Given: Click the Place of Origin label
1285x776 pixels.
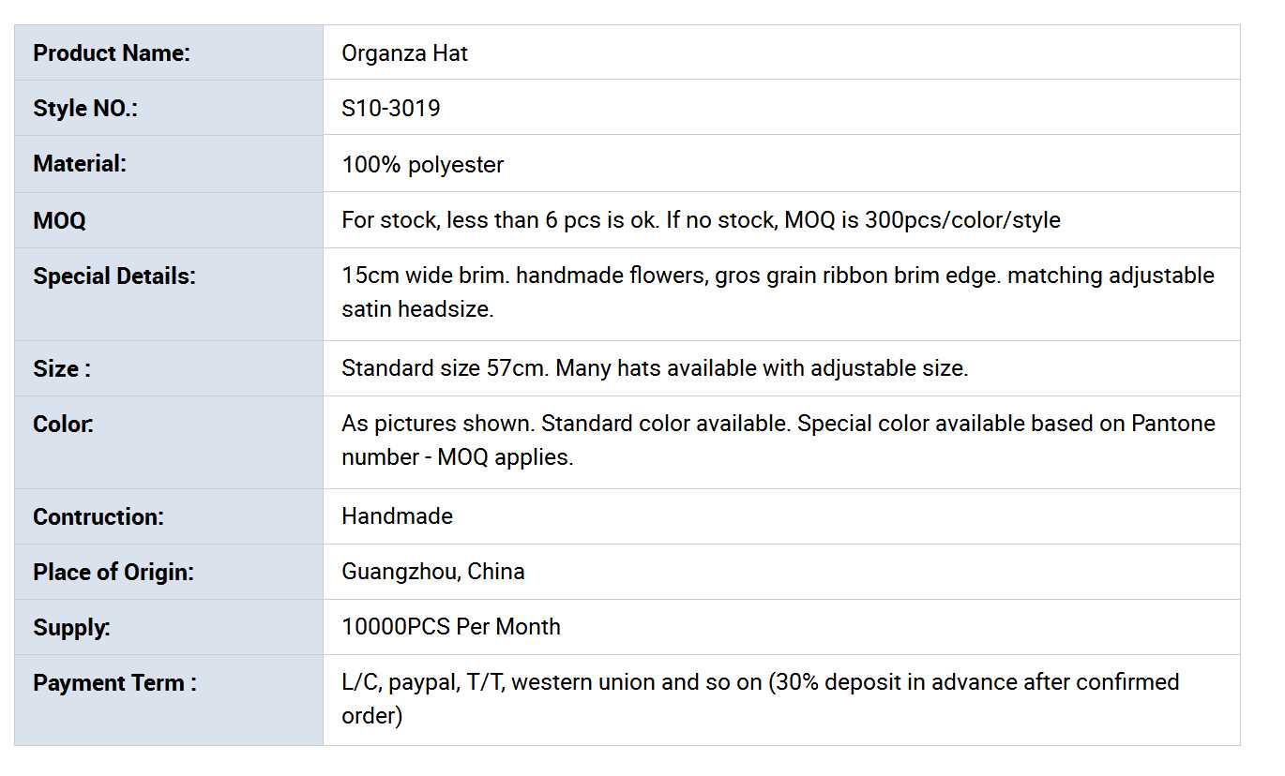Looking at the screenshot, I should (x=113, y=573).
